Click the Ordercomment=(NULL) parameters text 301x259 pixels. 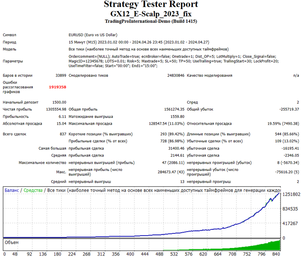(x=174, y=61)
